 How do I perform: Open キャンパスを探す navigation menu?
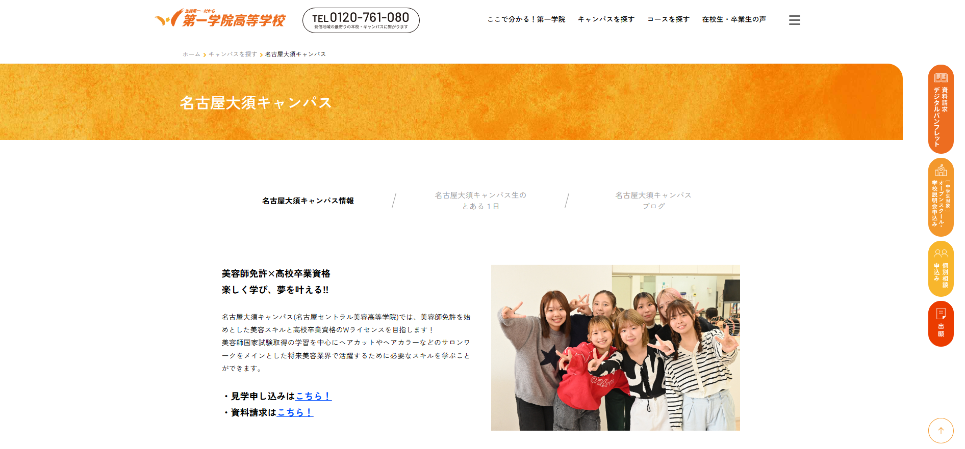[606, 19]
